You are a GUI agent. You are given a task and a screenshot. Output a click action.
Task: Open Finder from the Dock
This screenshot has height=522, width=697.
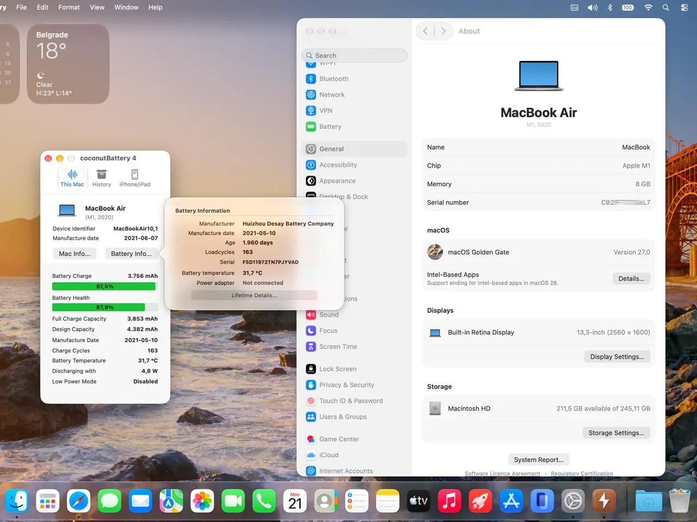click(17, 501)
